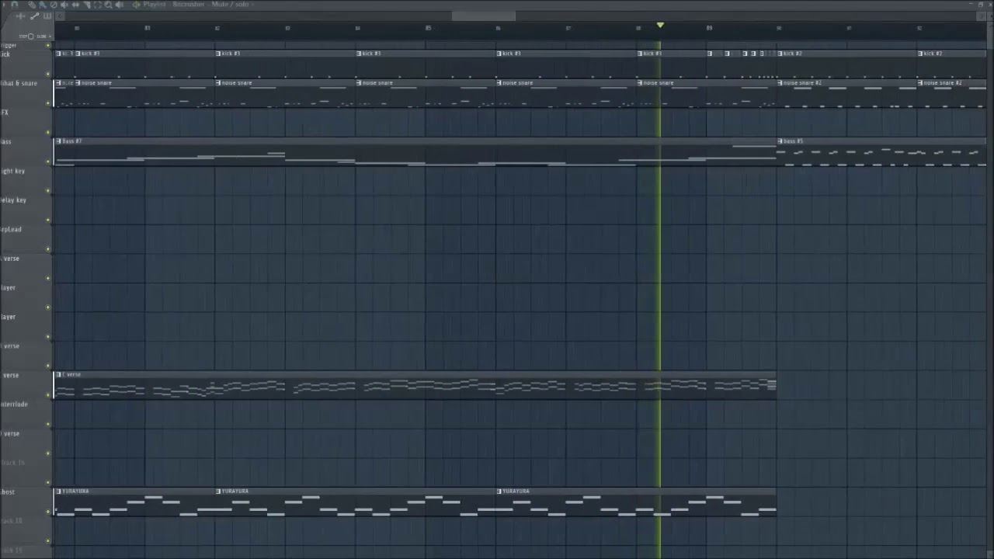994x559 pixels.
Task: Select the Mute speaker tool
Action: click(64, 5)
